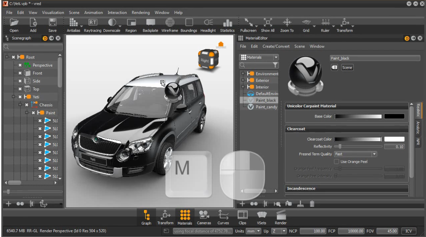Click the Show All toolbar icon
The width and height of the screenshot is (426, 237).
pyautogui.click(x=268, y=22)
